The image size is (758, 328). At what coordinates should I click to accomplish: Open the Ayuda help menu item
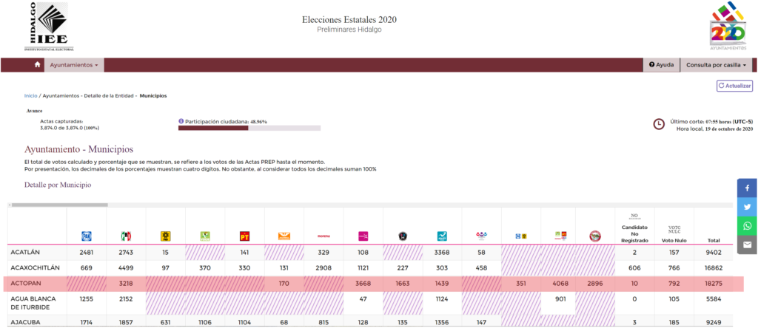(661, 65)
